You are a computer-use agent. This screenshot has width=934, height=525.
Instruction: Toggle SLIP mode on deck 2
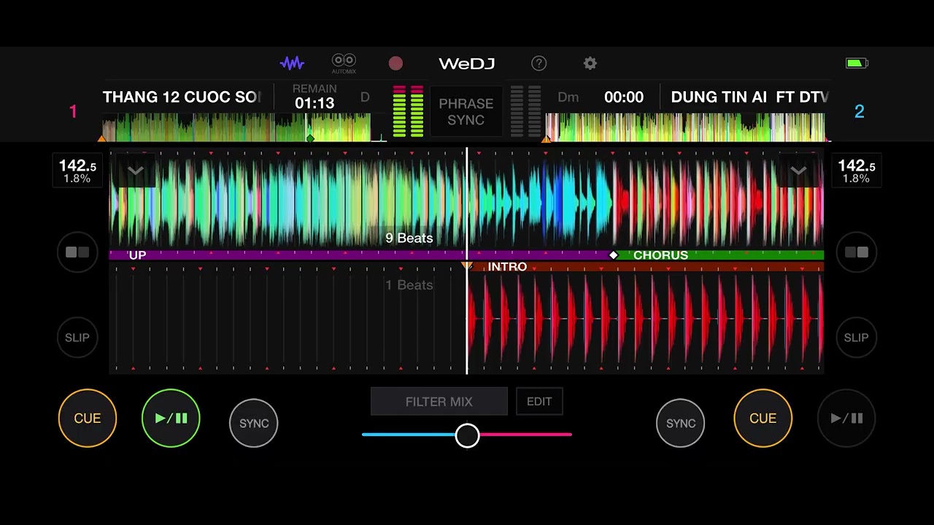tap(856, 338)
